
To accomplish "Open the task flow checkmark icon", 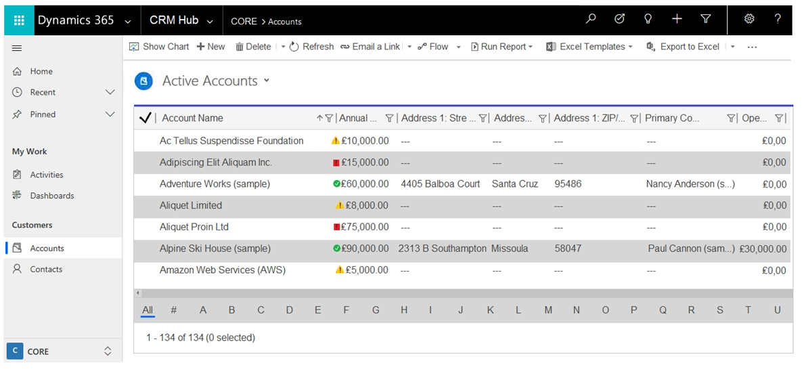I will pyautogui.click(x=620, y=19).
